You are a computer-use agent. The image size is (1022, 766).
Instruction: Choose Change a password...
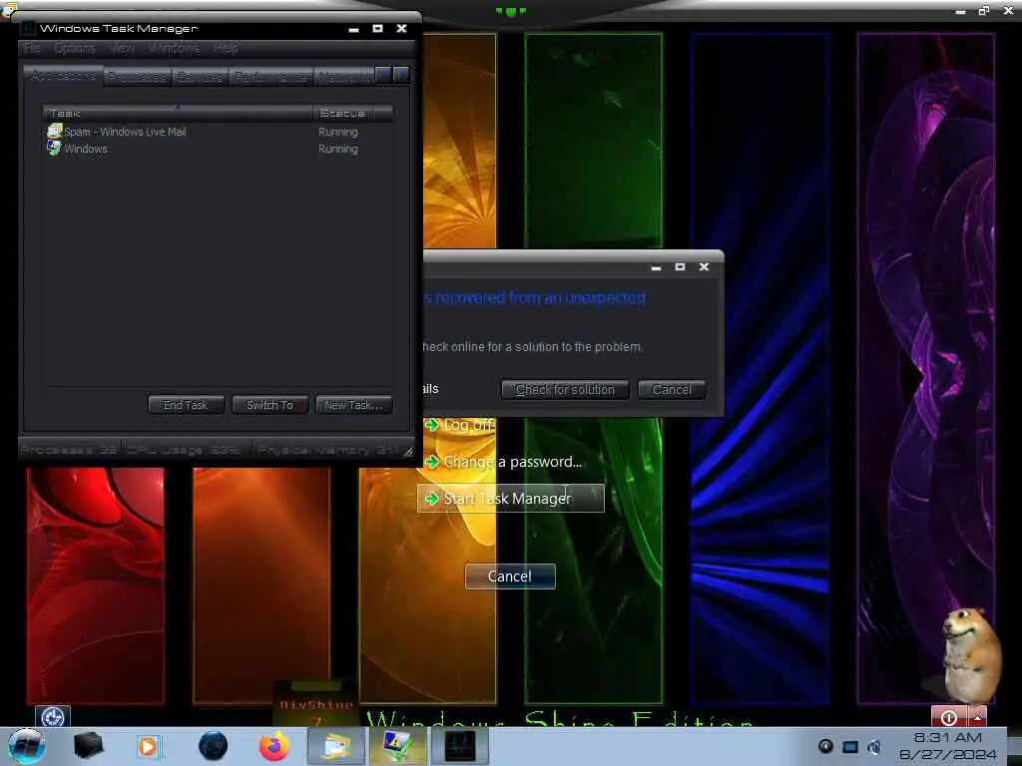pos(512,462)
